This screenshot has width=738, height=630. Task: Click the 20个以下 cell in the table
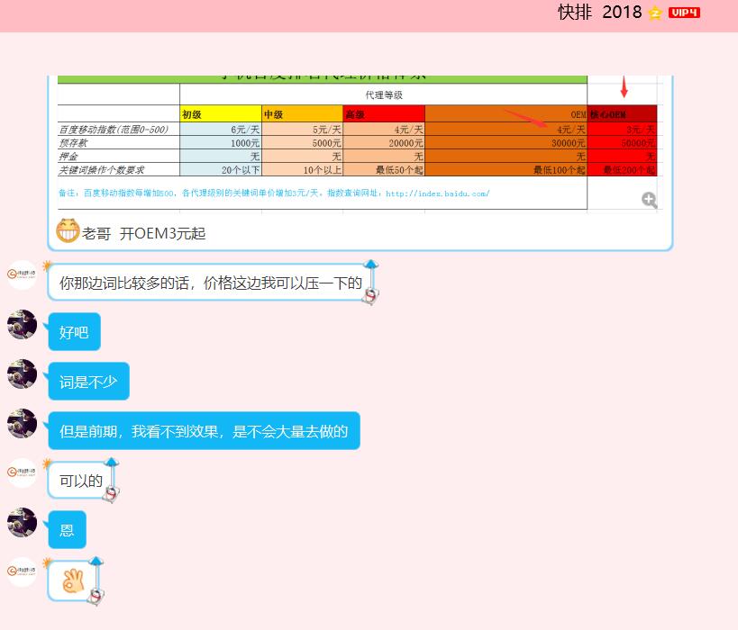click(221, 170)
